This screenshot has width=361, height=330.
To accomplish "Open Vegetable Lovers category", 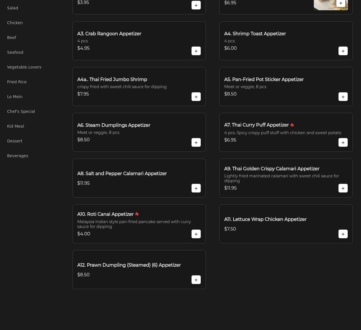I will pyautogui.click(x=24, y=67).
